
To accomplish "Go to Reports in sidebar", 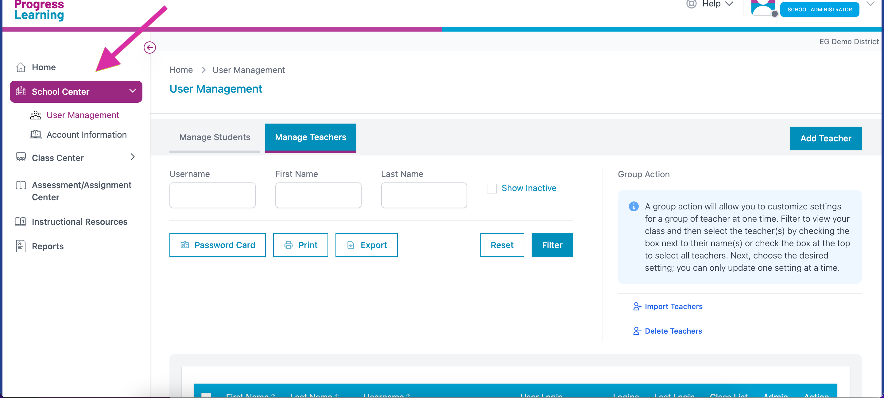I will tap(48, 246).
